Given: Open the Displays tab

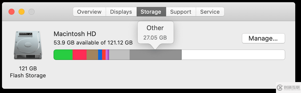Looking at the screenshot, I should [x=121, y=12].
